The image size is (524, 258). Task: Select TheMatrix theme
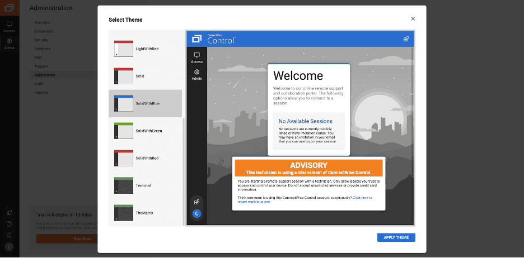coord(123,213)
